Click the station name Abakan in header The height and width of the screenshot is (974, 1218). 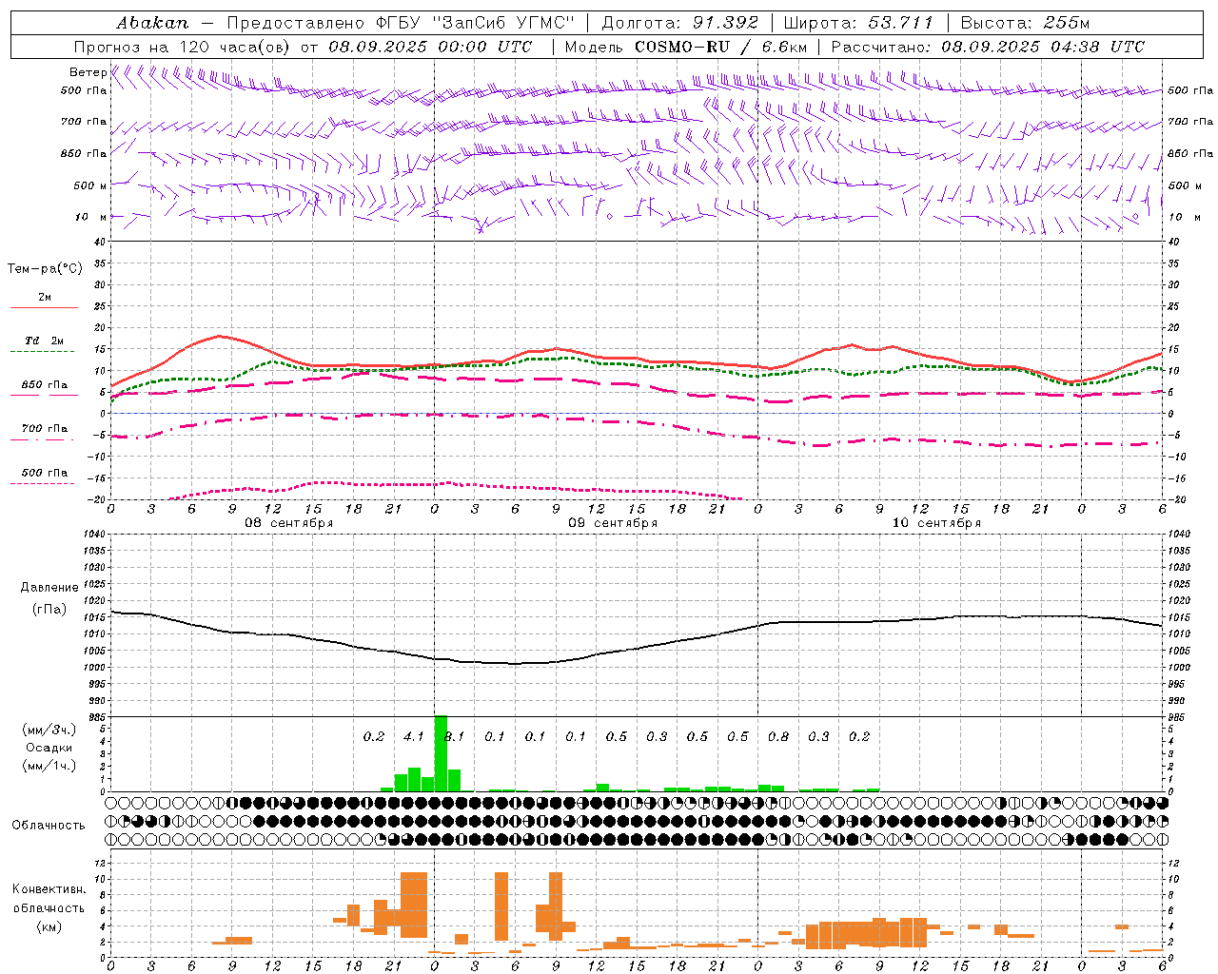tap(152, 23)
